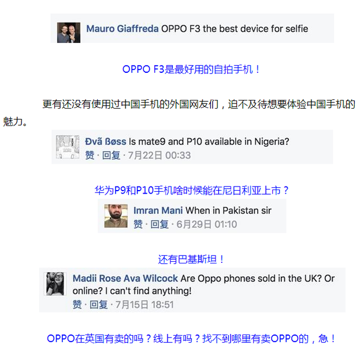This screenshot has height=353, width=364.
Task: Open Ðvã Bøss avatar image
Action: pyautogui.click(x=68, y=147)
